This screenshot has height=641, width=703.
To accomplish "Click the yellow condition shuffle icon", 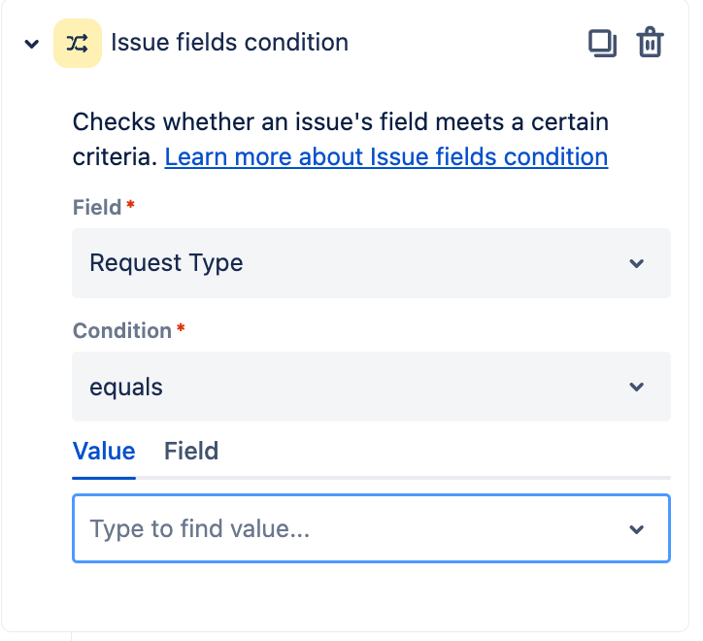I will (x=78, y=44).
